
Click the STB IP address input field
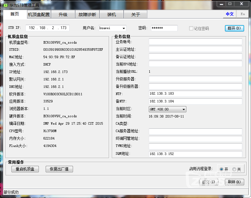coord(47,28)
